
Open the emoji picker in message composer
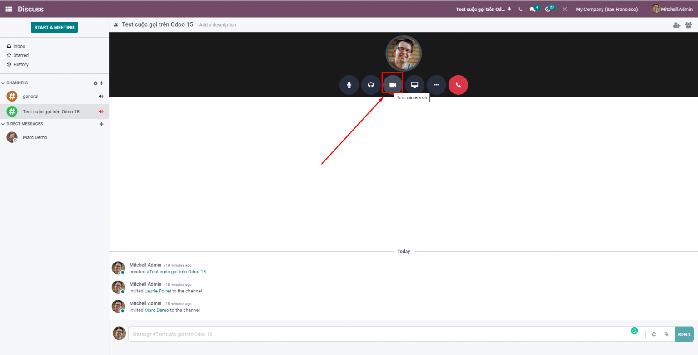click(654, 335)
